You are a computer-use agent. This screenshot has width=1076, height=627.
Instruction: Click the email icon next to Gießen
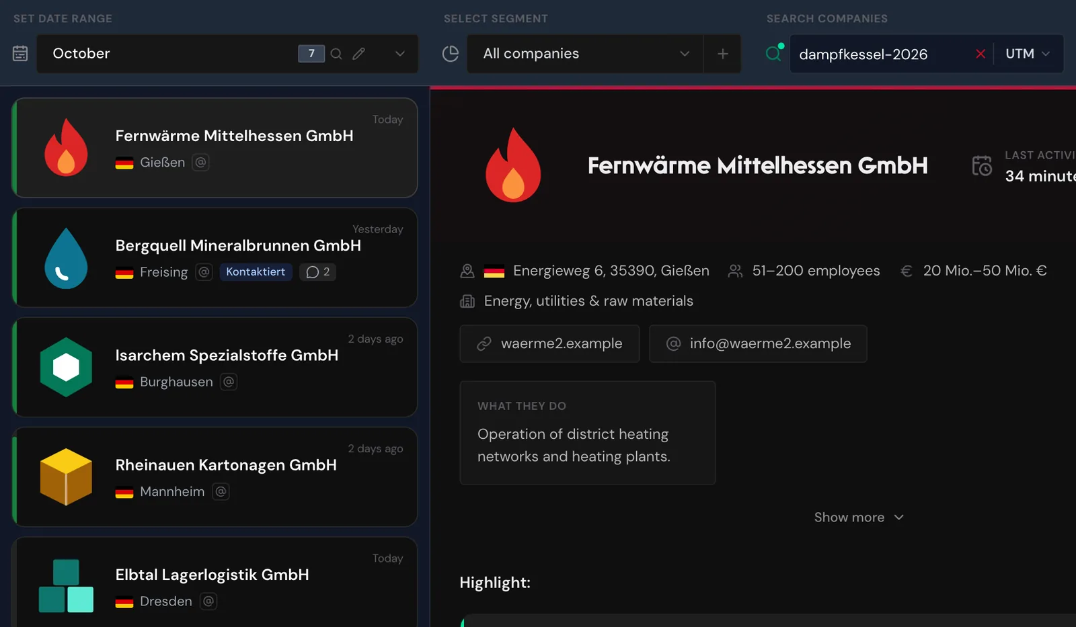coord(200,162)
